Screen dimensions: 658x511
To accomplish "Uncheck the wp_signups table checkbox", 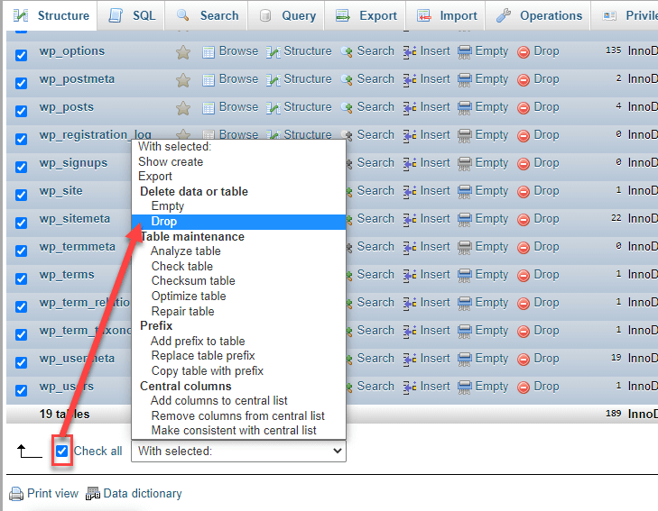I will click(21, 167).
